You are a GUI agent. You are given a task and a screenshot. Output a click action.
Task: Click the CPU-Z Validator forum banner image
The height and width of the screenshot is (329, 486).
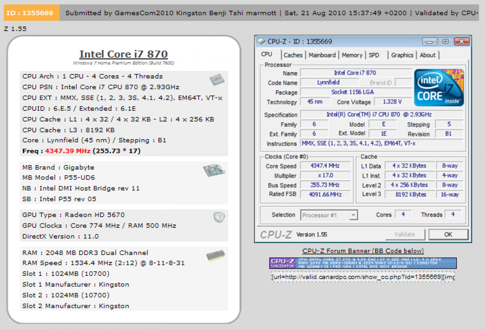coord(363,263)
